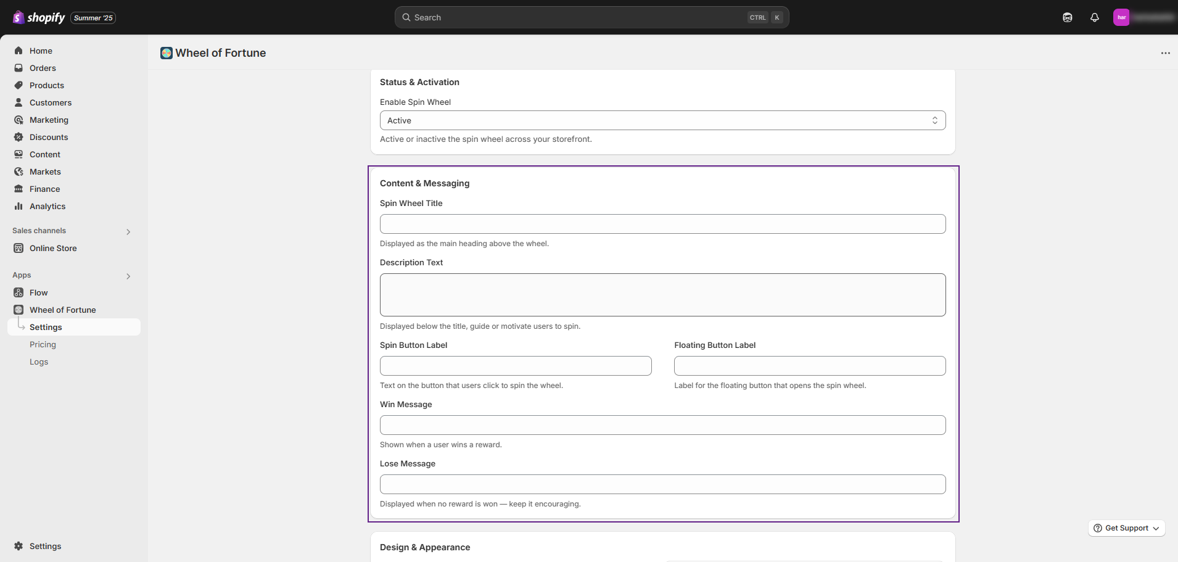Expand the Sales channels section
Viewport: 1178px width, 562px height.
pyautogui.click(x=128, y=232)
